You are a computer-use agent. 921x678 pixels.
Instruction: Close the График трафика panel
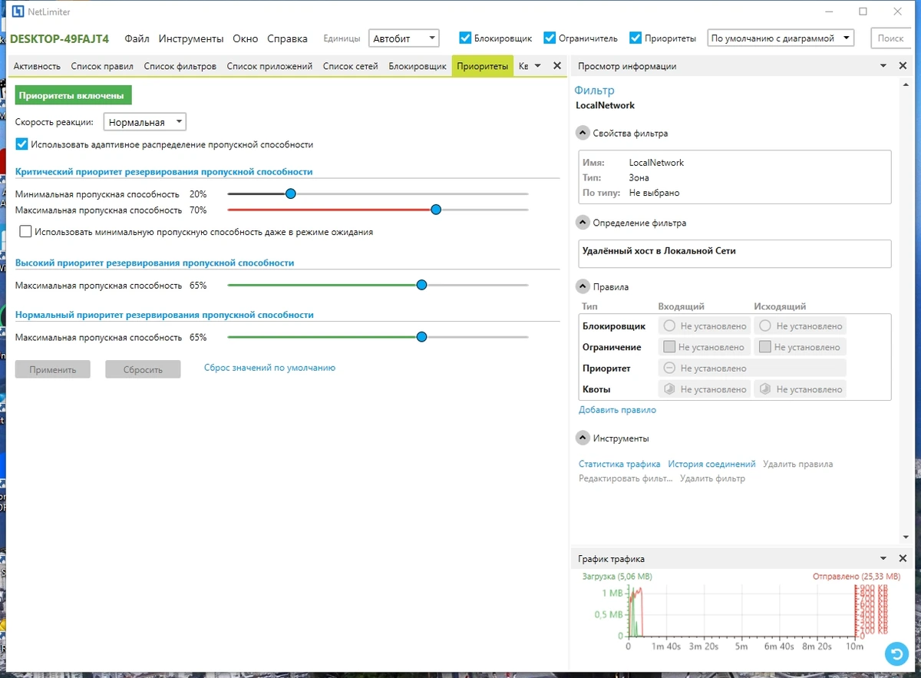pyautogui.click(x=903, y=558)
